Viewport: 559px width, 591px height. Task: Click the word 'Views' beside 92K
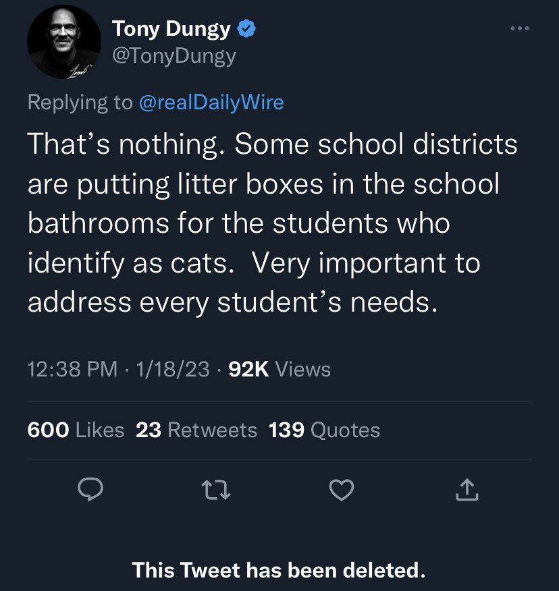point(303,369)
